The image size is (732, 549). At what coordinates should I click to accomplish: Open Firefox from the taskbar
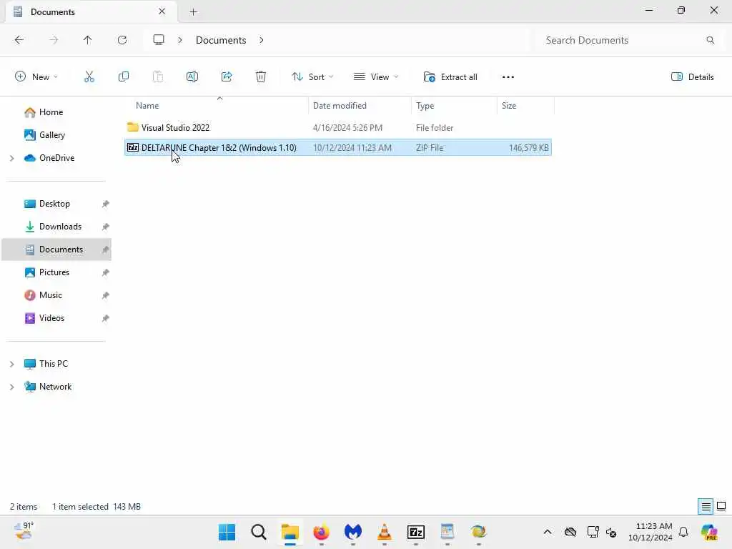pyautogui.click(x=321, y=532)
